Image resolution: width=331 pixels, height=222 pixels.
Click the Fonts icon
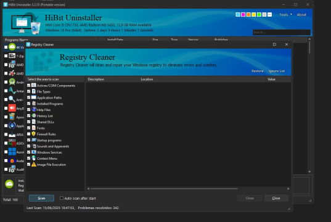tap(34, 128)
